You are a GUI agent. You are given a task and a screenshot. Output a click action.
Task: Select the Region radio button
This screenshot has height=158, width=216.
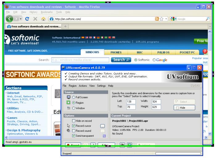[x=73, y=103]
